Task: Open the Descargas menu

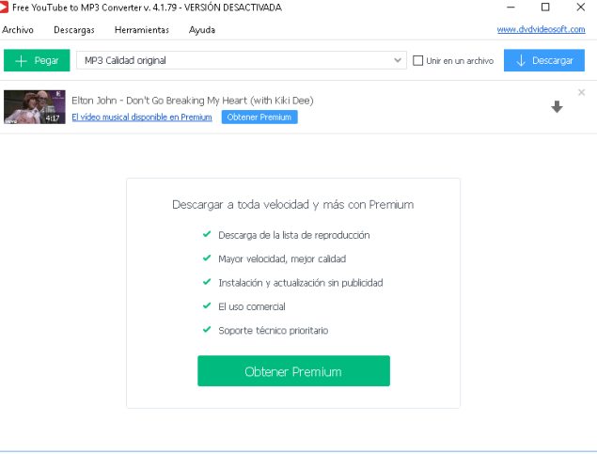Action: pos(73,30)
